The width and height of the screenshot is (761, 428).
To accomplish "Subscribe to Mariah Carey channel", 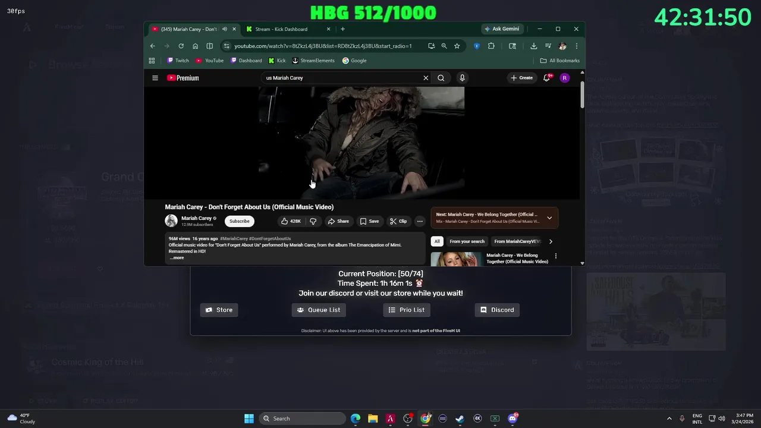I will pyautogui.click(x=240, y=221).
